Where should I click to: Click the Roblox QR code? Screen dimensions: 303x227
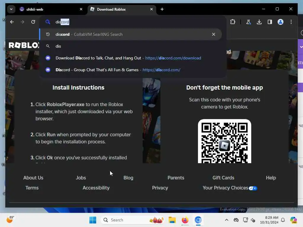pyautogui.click(x=225, y=141)
